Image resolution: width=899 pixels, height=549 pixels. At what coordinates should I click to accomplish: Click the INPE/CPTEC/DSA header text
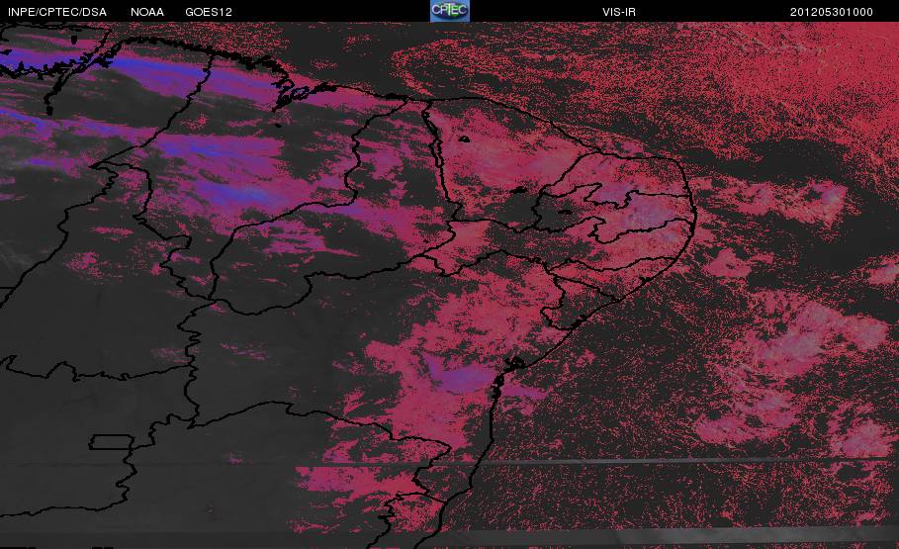click(x=57, y=12)
